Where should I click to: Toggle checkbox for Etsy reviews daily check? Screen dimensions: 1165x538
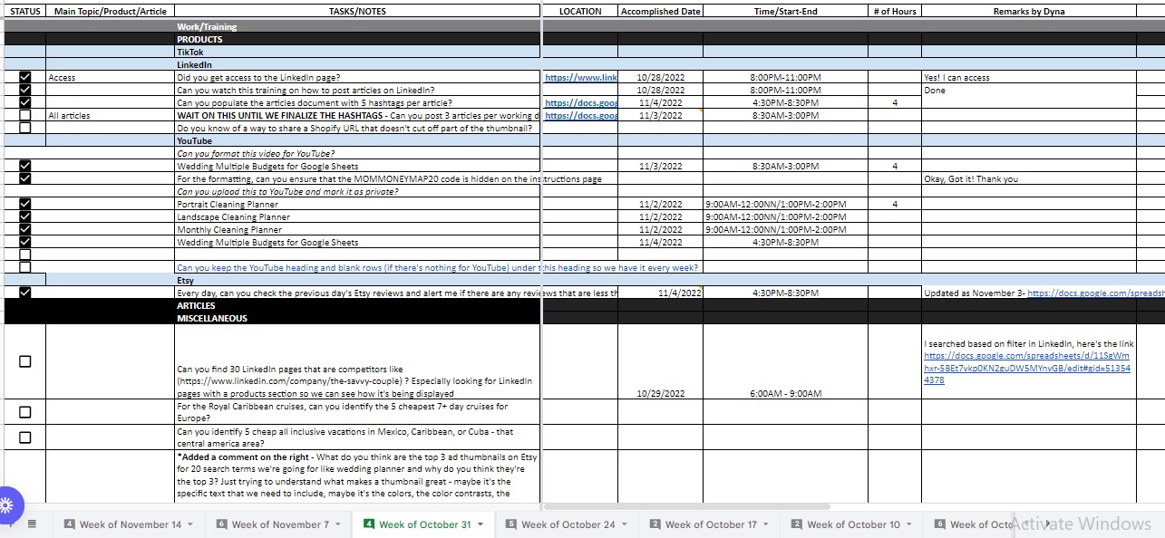coord(24,293)
